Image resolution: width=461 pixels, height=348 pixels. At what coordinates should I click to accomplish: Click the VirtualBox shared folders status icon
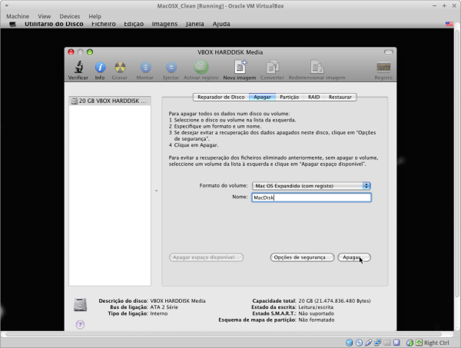pos(387,343)
